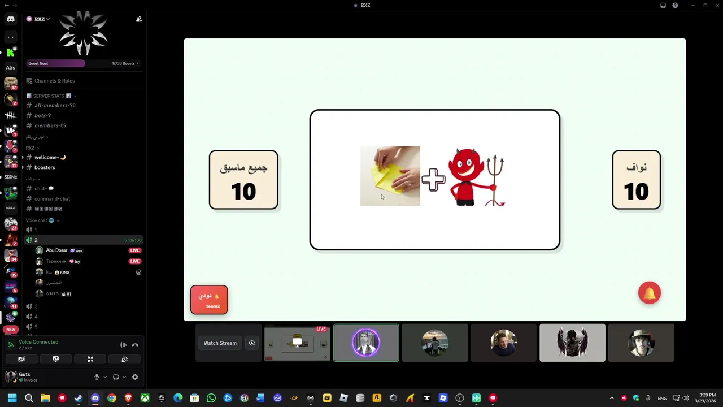This screenshot has width=723, height=407.
Task: Open the all-members-98 channel
Action: pos(83,105)
